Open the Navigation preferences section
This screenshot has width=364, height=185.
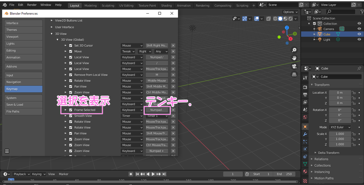click(x=23, y=82)
